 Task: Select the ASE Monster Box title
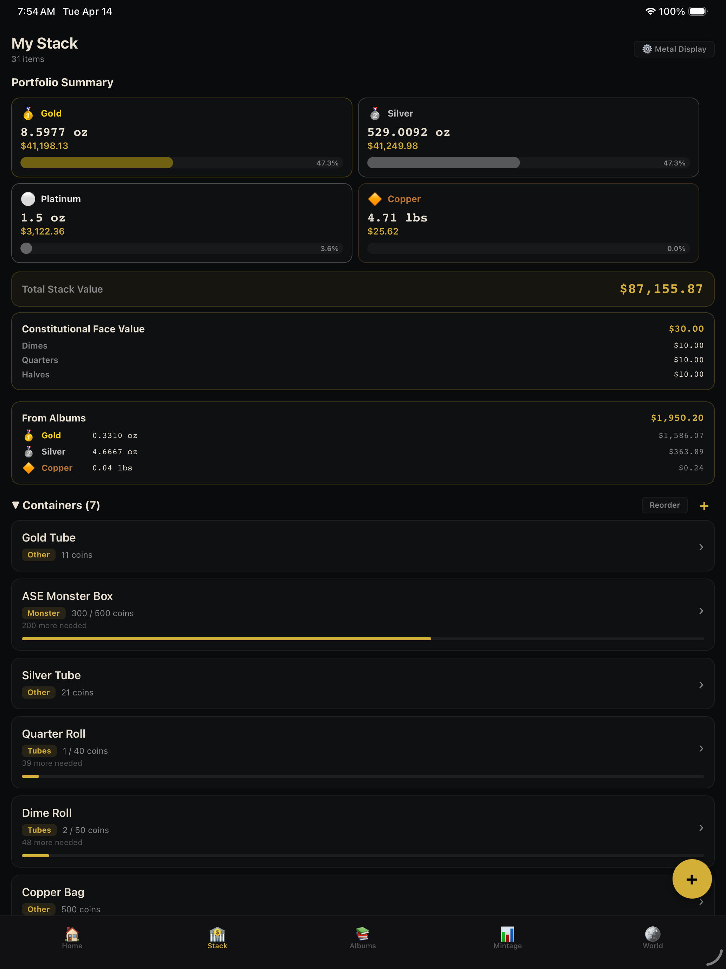[68, 596]
